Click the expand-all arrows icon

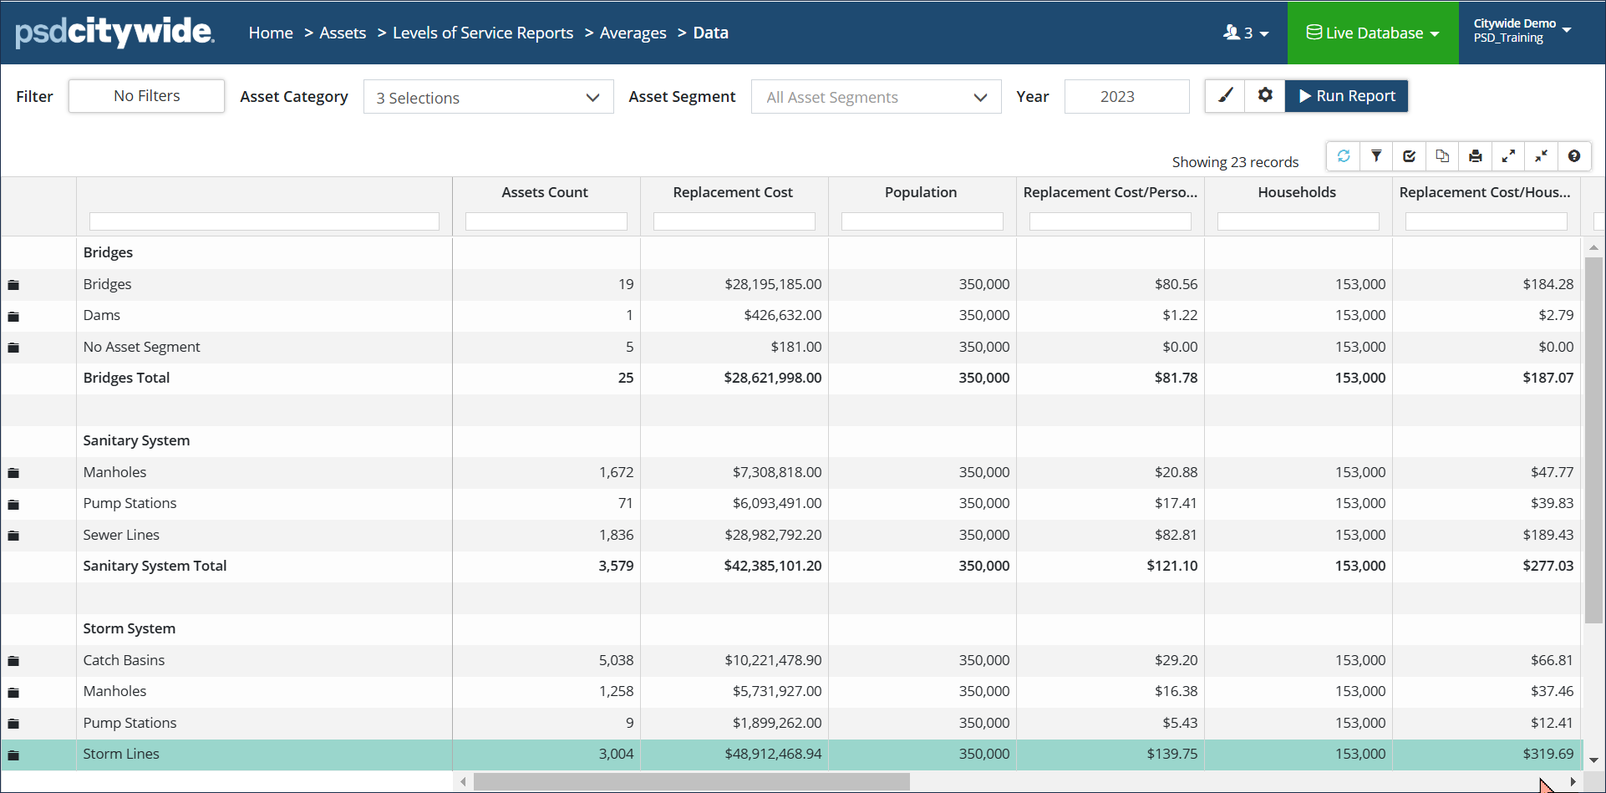coord(1508,156)
